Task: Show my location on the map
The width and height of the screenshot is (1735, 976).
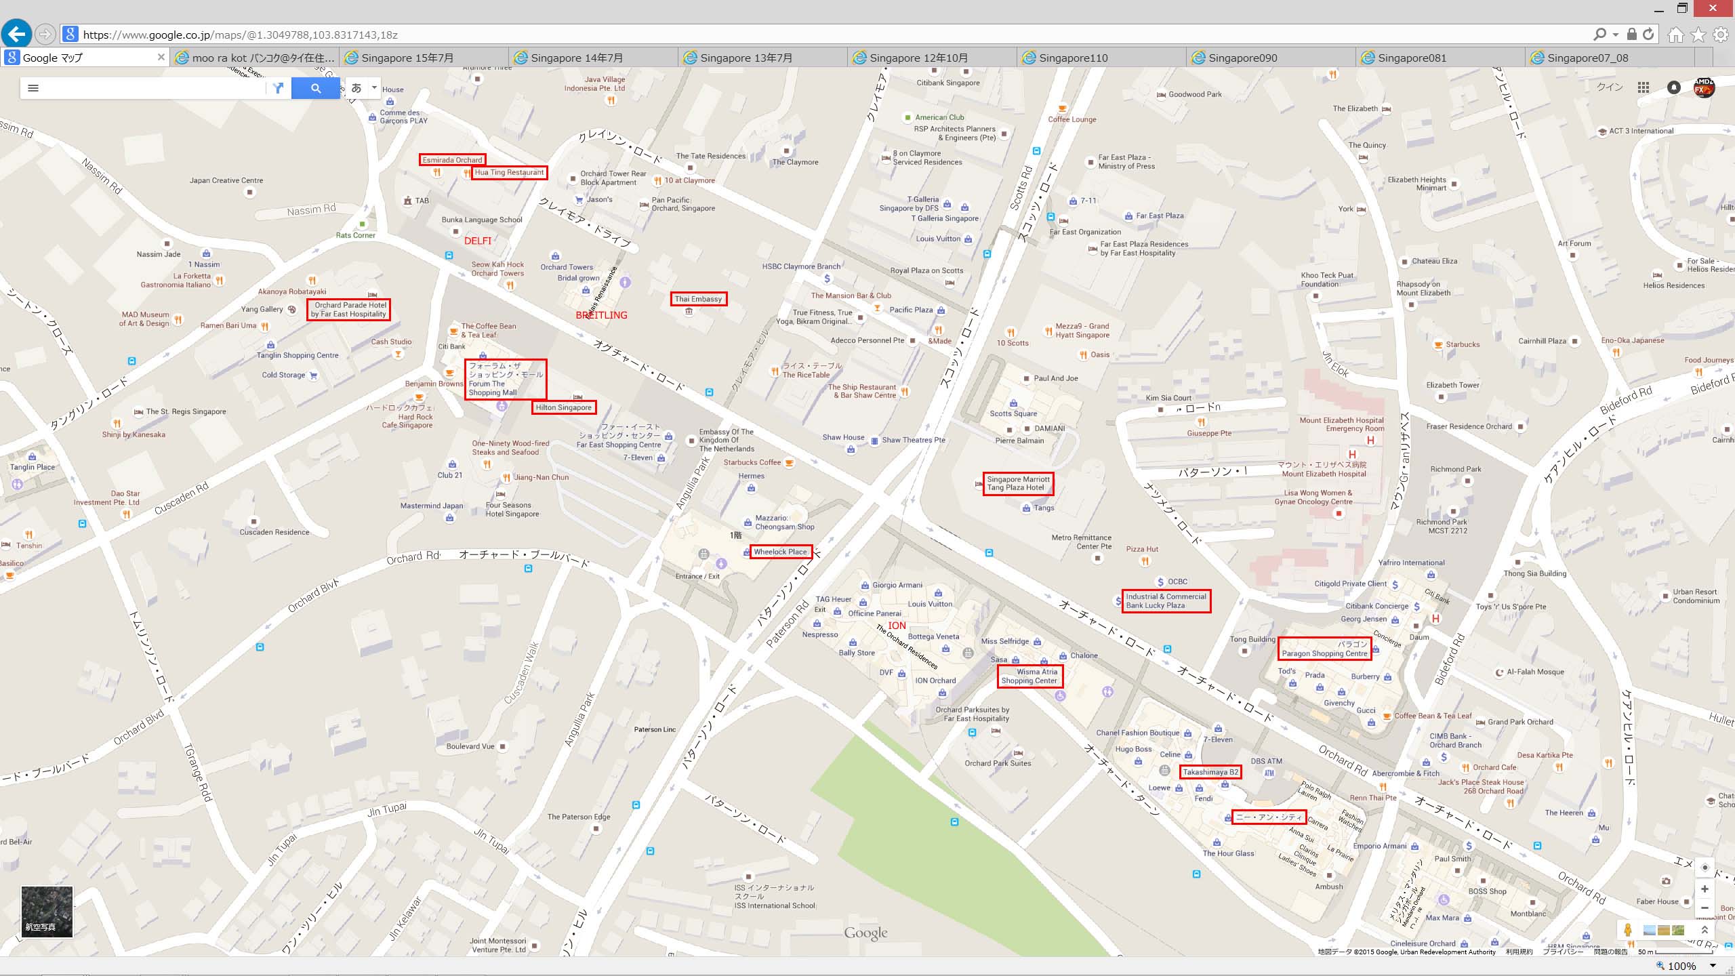Action: click(1705, 867)
